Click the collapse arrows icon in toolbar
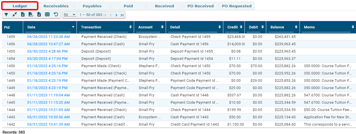 [x=15, y=15]
